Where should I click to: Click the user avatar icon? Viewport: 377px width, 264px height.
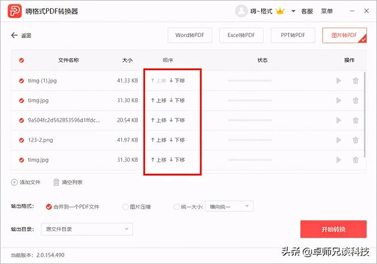point(242,11)
